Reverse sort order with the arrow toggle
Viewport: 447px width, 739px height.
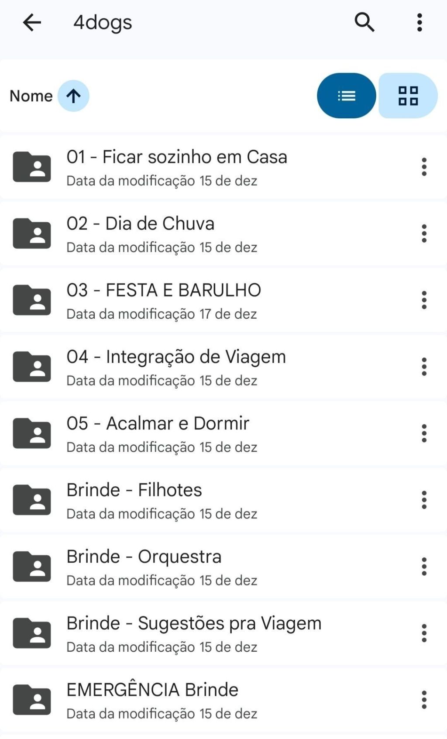tap(73, 96)
